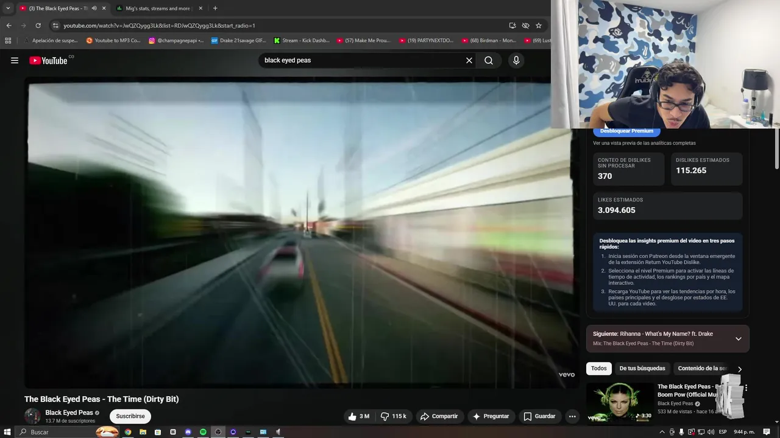Mute the Black Eyed Peas tab audio icon

pyautogui.click(x=94, y=9)
